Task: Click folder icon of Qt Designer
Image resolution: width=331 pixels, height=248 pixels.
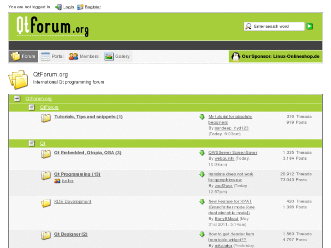Action: (46, 235)
